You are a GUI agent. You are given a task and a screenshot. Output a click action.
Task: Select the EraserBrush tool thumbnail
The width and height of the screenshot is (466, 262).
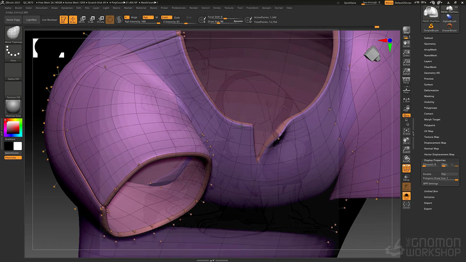coord(449,27)
